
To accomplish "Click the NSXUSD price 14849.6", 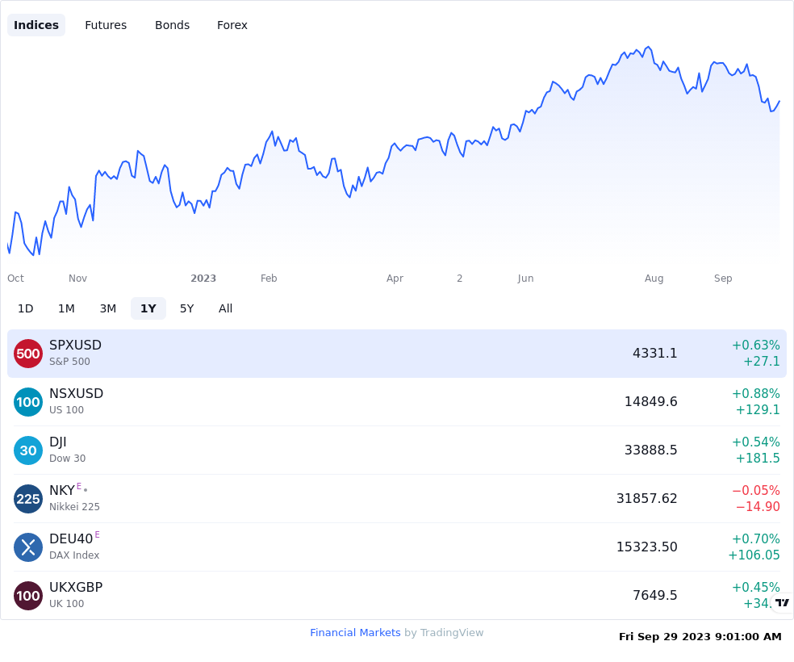I will [650, 402].
